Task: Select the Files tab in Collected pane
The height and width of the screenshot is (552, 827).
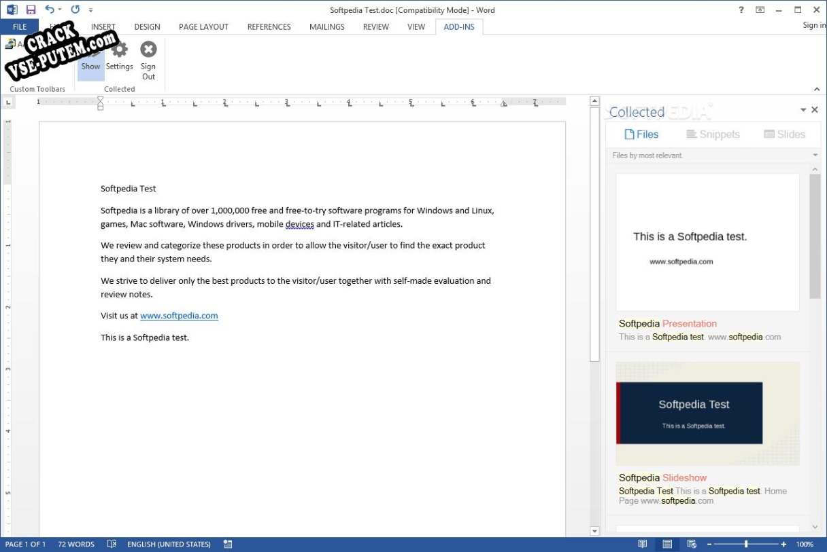Action: [641, 134]
